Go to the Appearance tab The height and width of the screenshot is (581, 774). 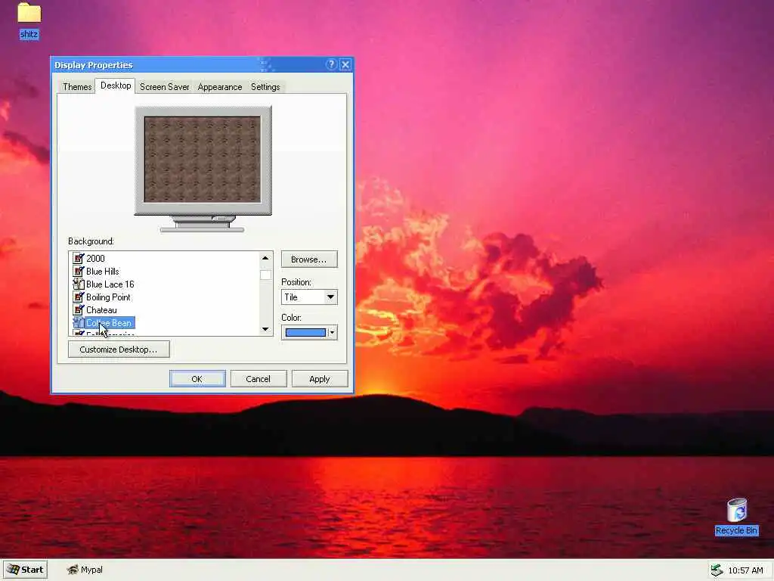pos(220,87)
